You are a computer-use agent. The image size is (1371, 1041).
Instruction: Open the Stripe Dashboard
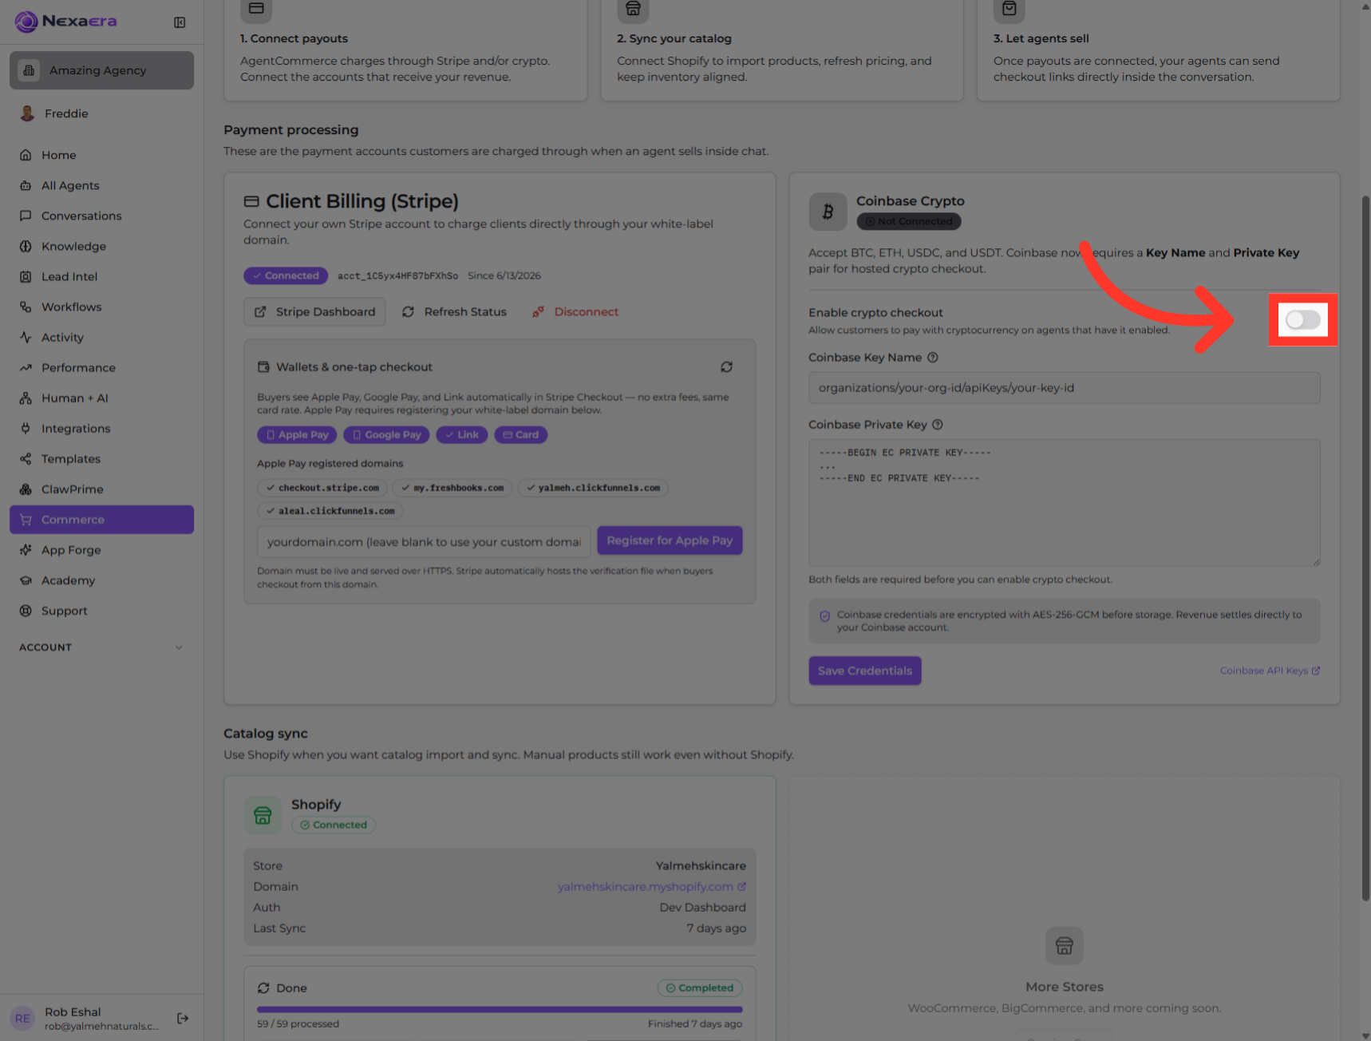pos(314,311)
